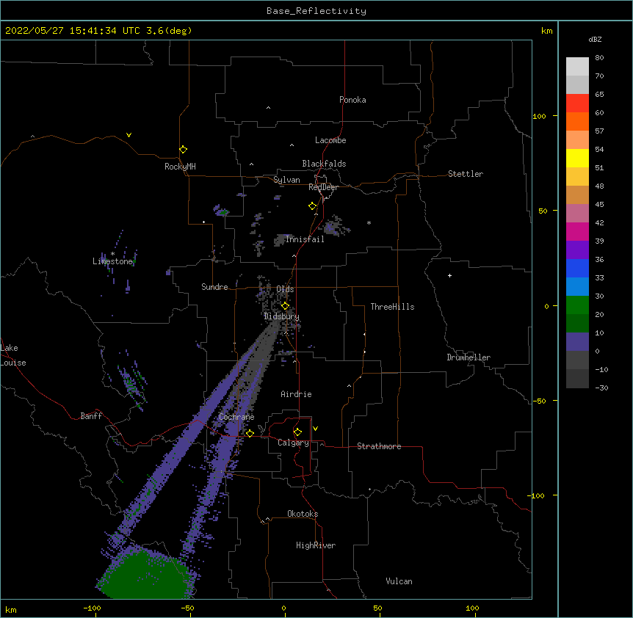Click the -100 mark on right axis
633x618 pixels.
(x=537, y=495)
